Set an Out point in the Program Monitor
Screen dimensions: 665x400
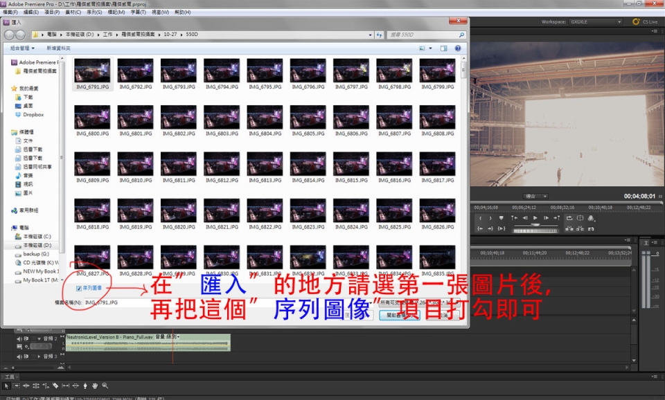(x=490, y=219)
